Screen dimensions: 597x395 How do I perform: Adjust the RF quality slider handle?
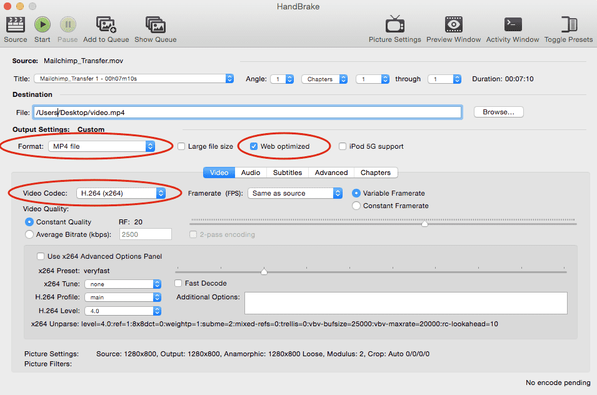coord(425,224)
